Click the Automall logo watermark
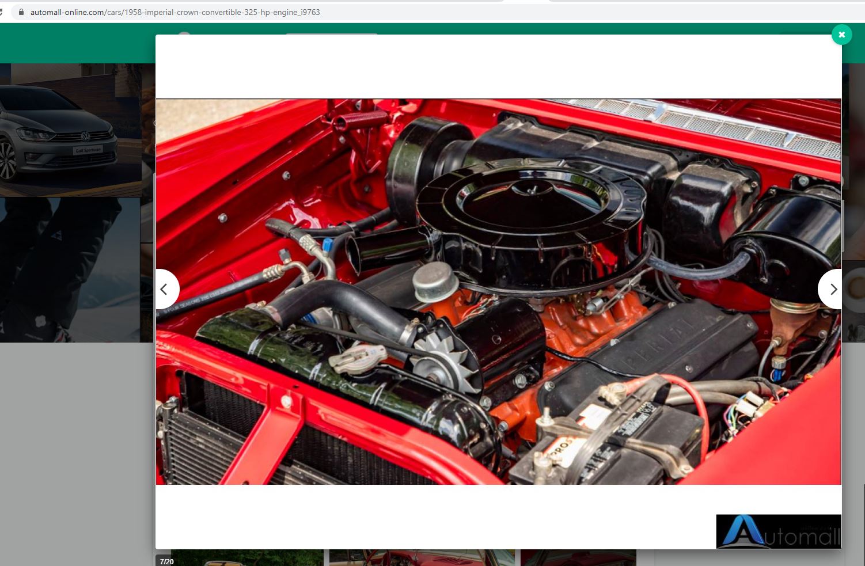 coord(778,531)
